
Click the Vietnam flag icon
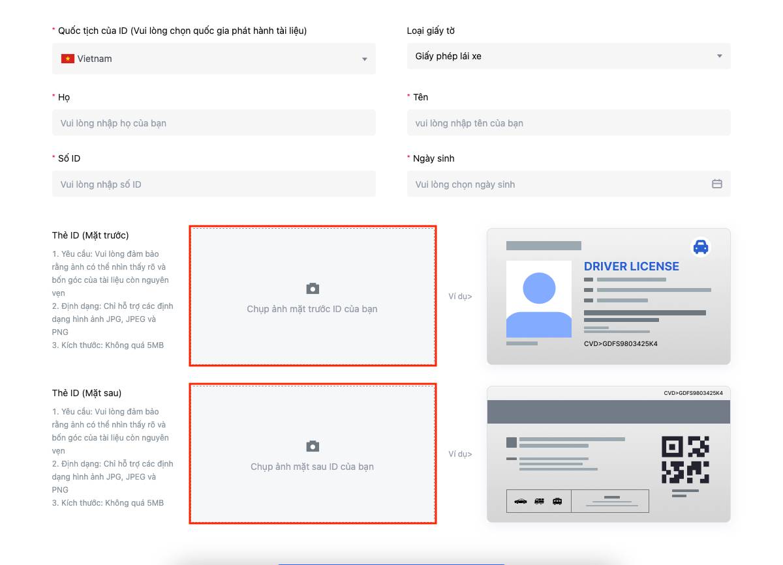(68, 59)
